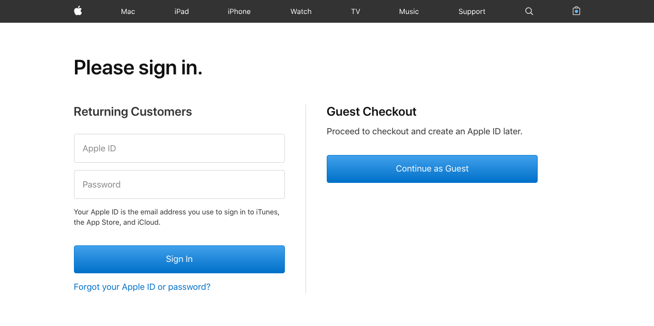Image resolution: width=654 pixels, height=326 pixels.
Task: Go to the Support page
Action: click(472, 11)
